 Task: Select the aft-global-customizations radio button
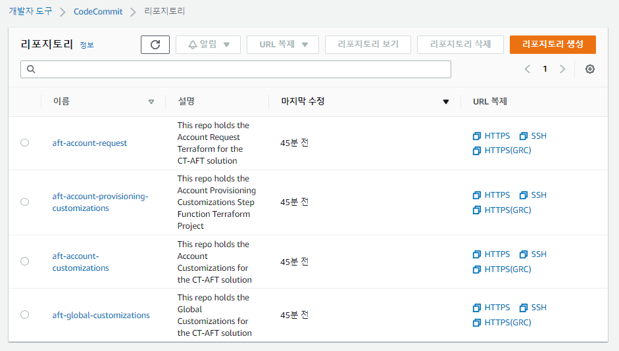tap(25, 314)
